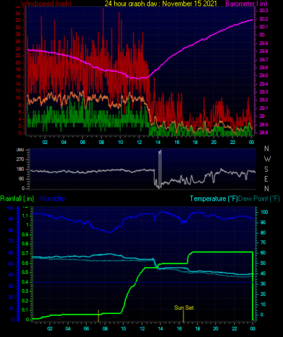Click the 30.2 barometer scale value
Screen dimensions: 283x337
point(264,19)
